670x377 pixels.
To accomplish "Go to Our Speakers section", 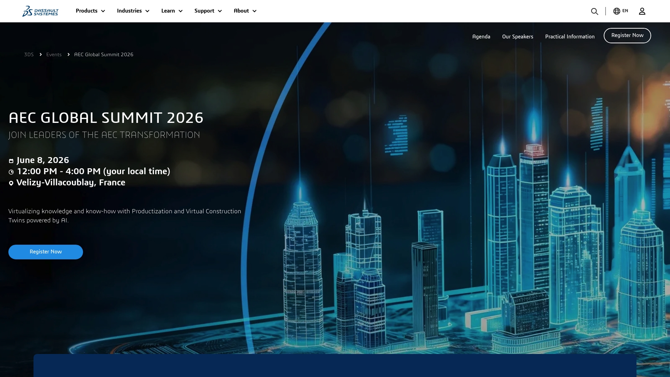I will tap(518, 37).
